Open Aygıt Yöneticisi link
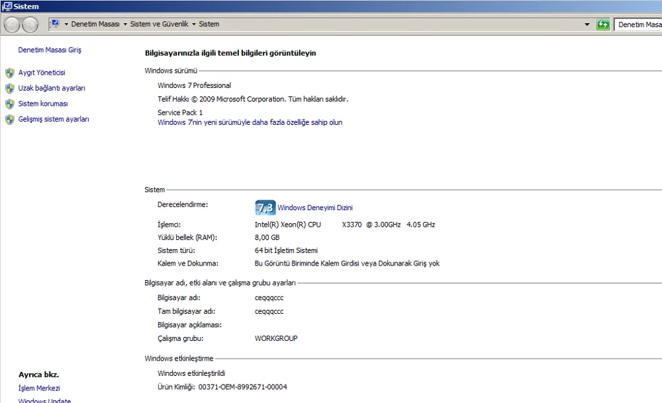662x403 pixels. coord(41,73)
